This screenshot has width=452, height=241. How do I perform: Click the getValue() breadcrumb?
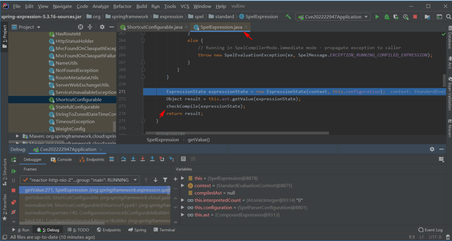pyautogui.click(x=199, y=140)
